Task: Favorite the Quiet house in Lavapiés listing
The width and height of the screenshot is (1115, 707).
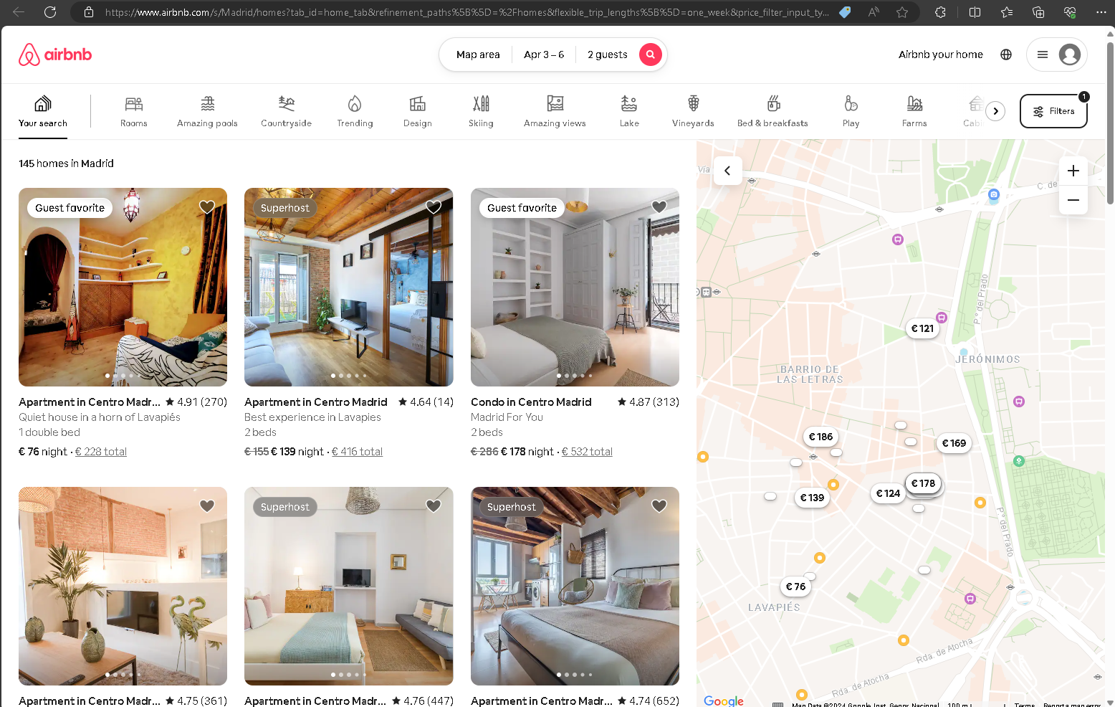Action: click(207, 207)
